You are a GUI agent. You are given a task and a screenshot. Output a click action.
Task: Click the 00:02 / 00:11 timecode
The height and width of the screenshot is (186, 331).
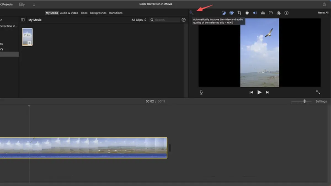click(x=155, y=101)
